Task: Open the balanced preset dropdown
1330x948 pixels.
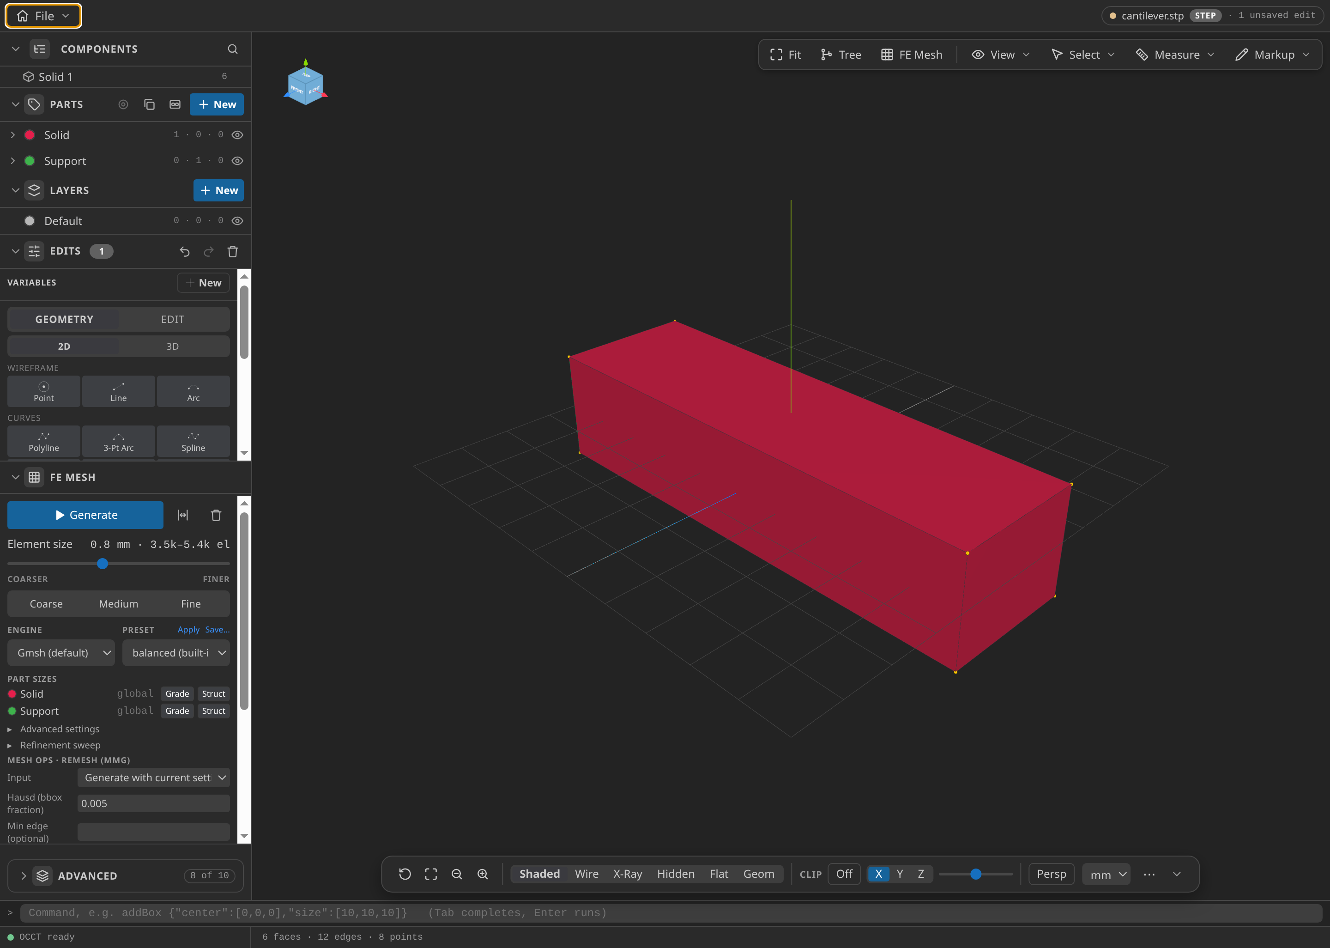Action: 176,653
